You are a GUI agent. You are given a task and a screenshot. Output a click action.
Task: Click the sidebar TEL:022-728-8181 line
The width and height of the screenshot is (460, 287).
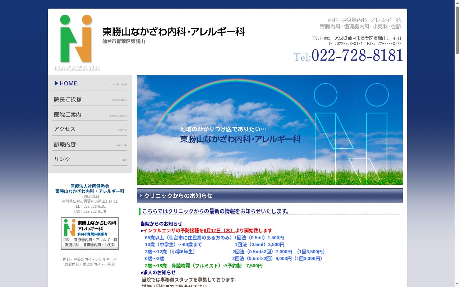(90, 206)
